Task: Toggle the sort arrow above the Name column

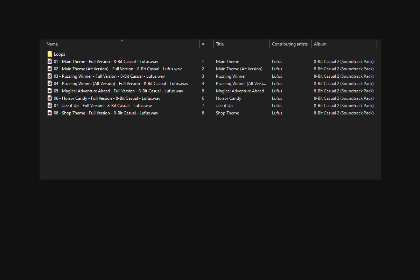Action: click(x=122, y=41)
